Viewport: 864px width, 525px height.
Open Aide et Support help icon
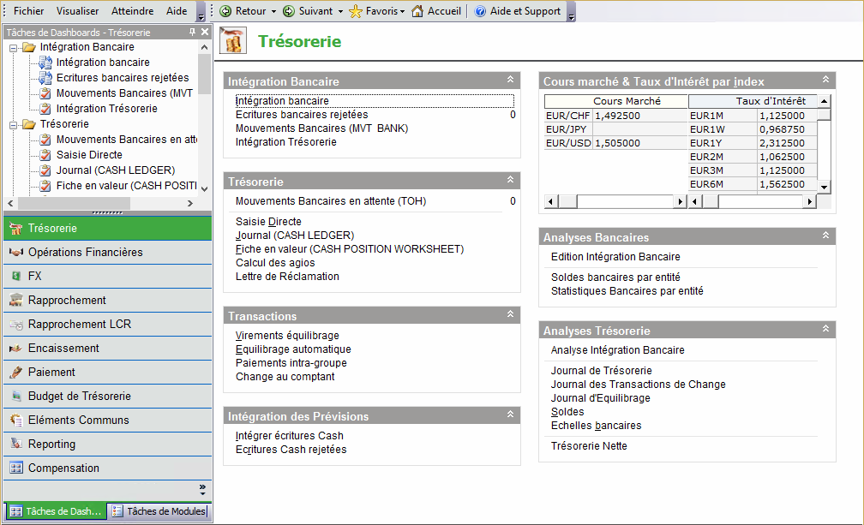480,11
